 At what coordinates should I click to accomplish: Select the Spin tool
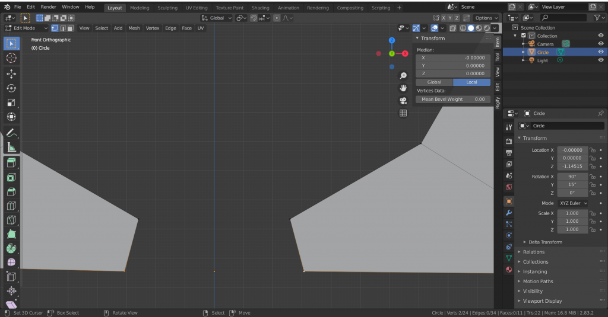coord(11,248)
